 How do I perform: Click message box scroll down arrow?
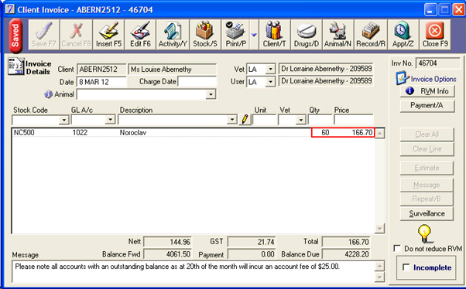coord(379,277)
